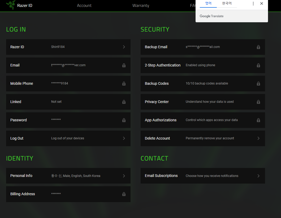Click backup email 's*******@*******ail.com'
The width and height of the screenshot is (281, 218).
pos(203,47)
